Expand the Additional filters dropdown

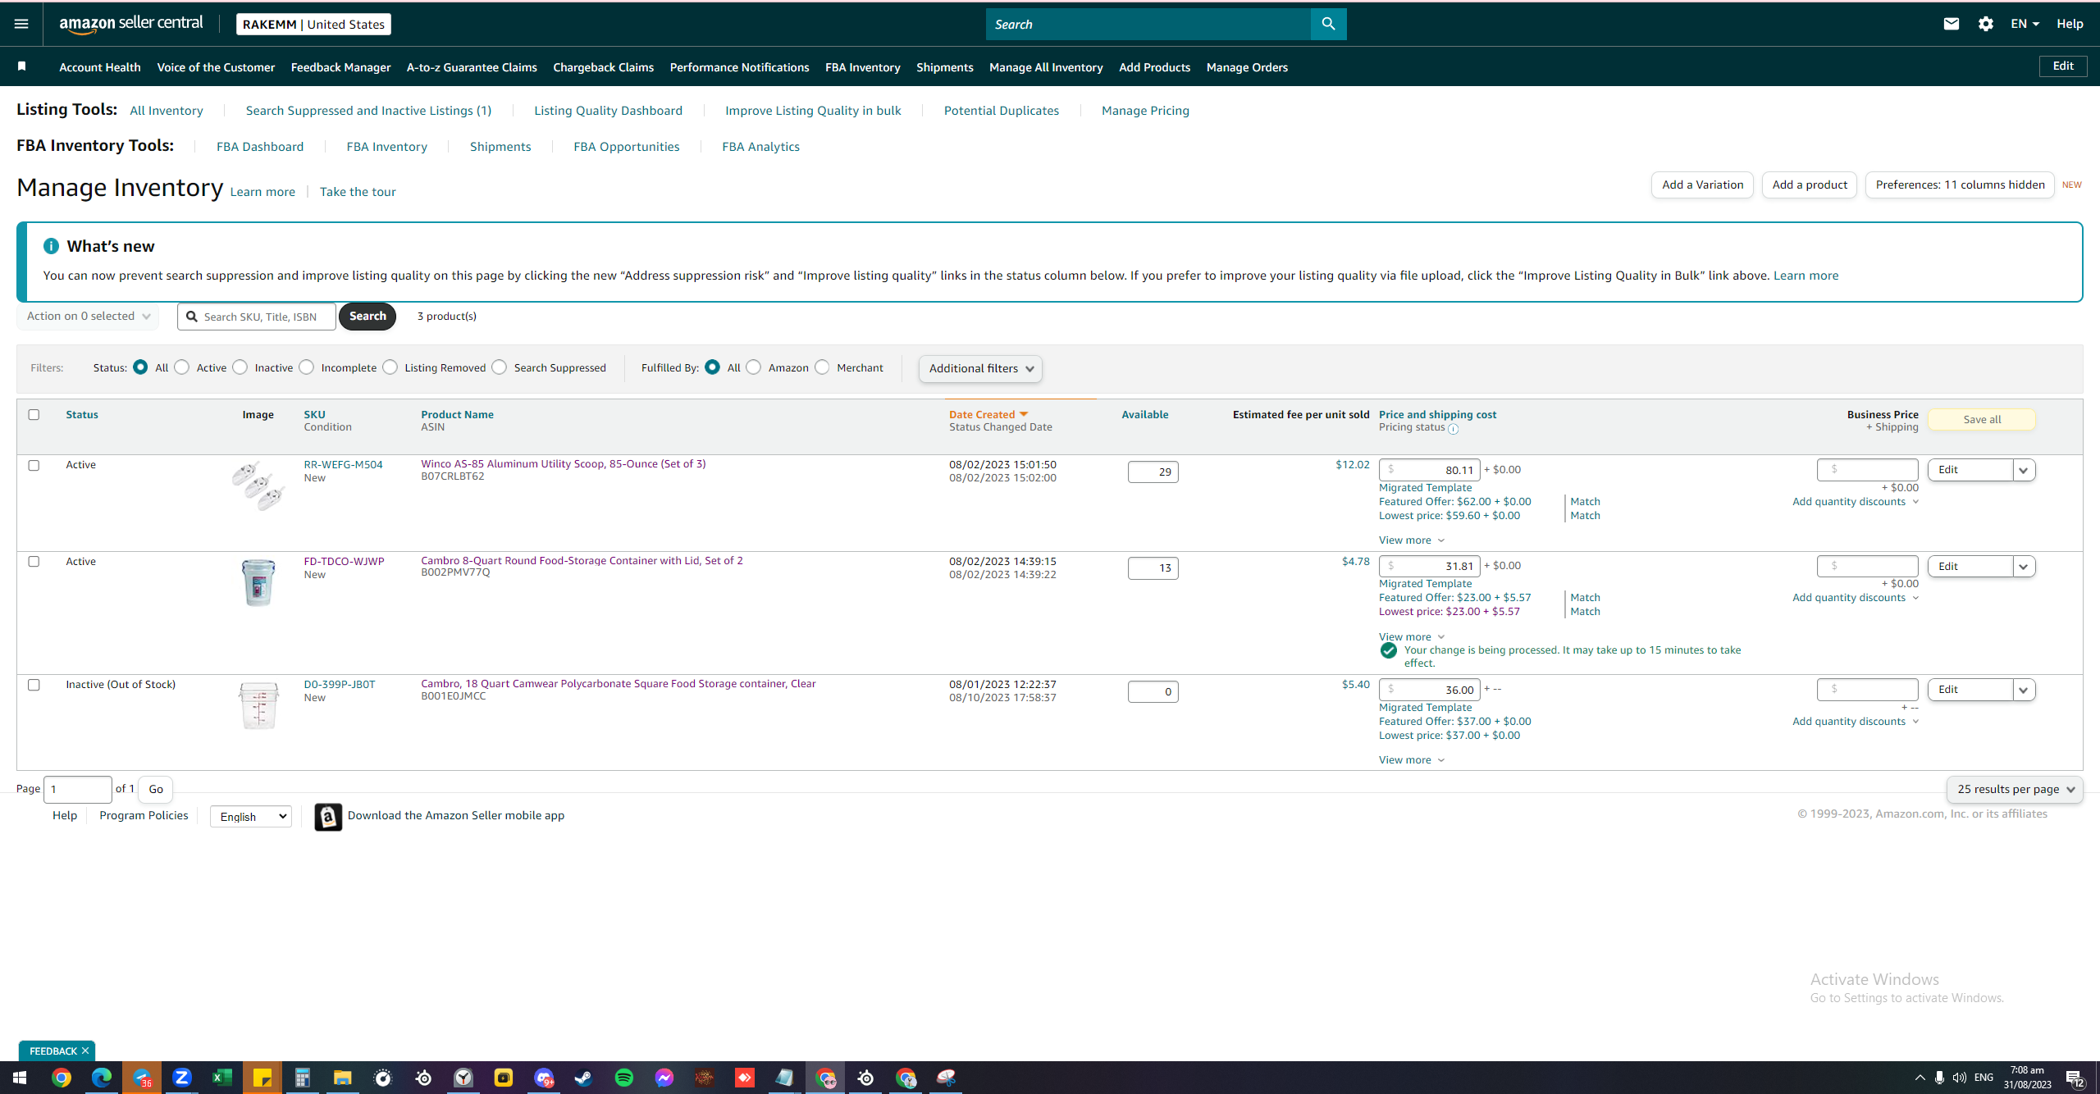(981, 368)
